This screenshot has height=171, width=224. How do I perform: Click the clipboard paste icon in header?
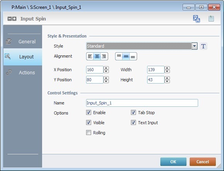click(211, 19)
